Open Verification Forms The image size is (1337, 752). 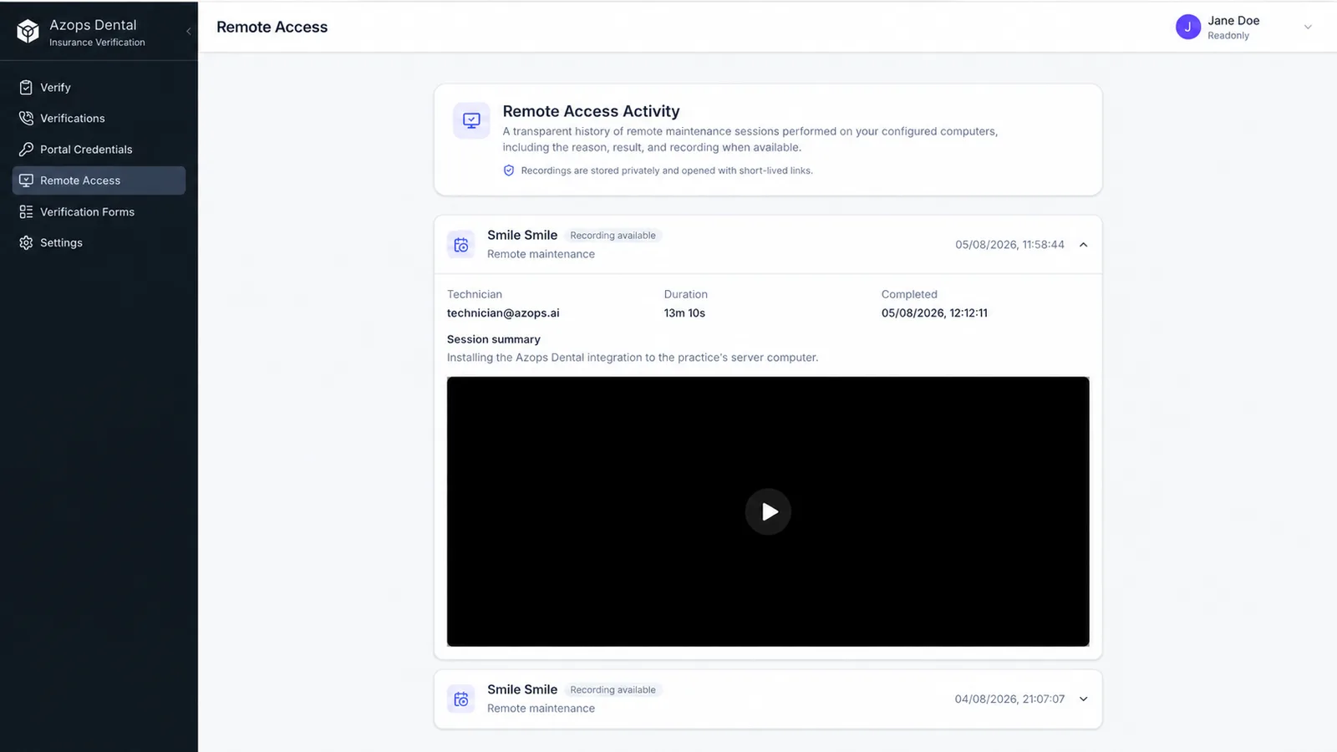tap(99, 211)
